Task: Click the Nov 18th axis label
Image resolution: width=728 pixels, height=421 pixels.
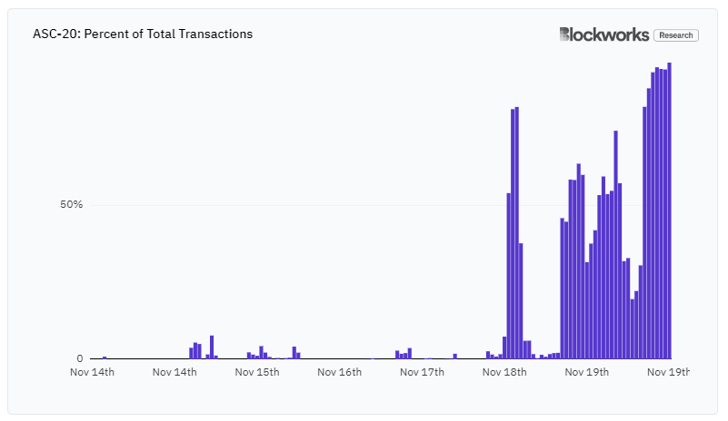Action: tap(504, 372)
